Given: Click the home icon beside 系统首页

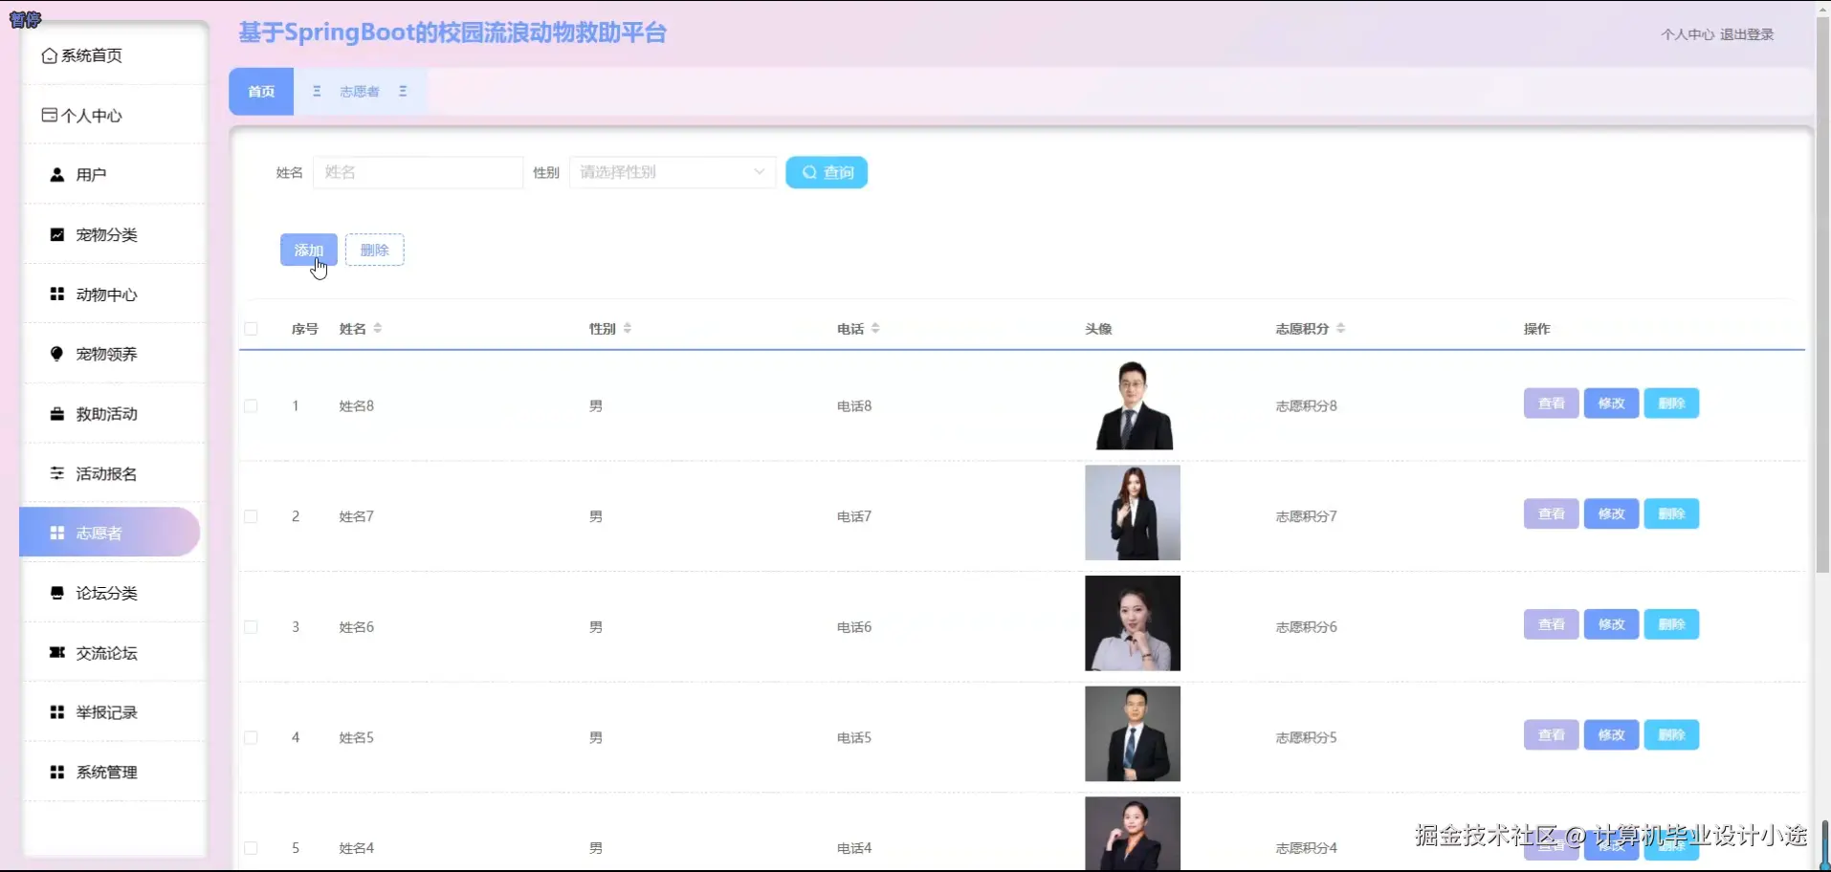Looking at the screenshot, I should [x=49, y=55].
